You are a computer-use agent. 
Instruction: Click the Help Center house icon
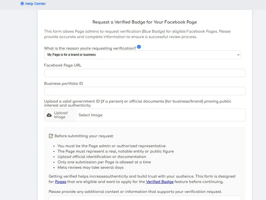tap(22, 4)
